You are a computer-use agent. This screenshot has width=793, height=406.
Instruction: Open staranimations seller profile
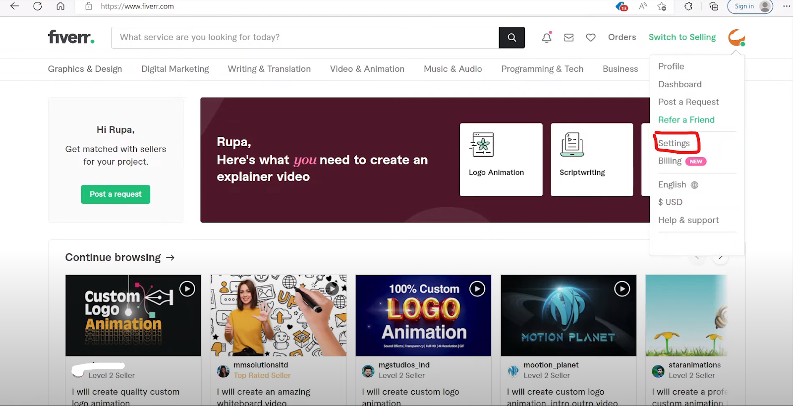pos(694,365)
